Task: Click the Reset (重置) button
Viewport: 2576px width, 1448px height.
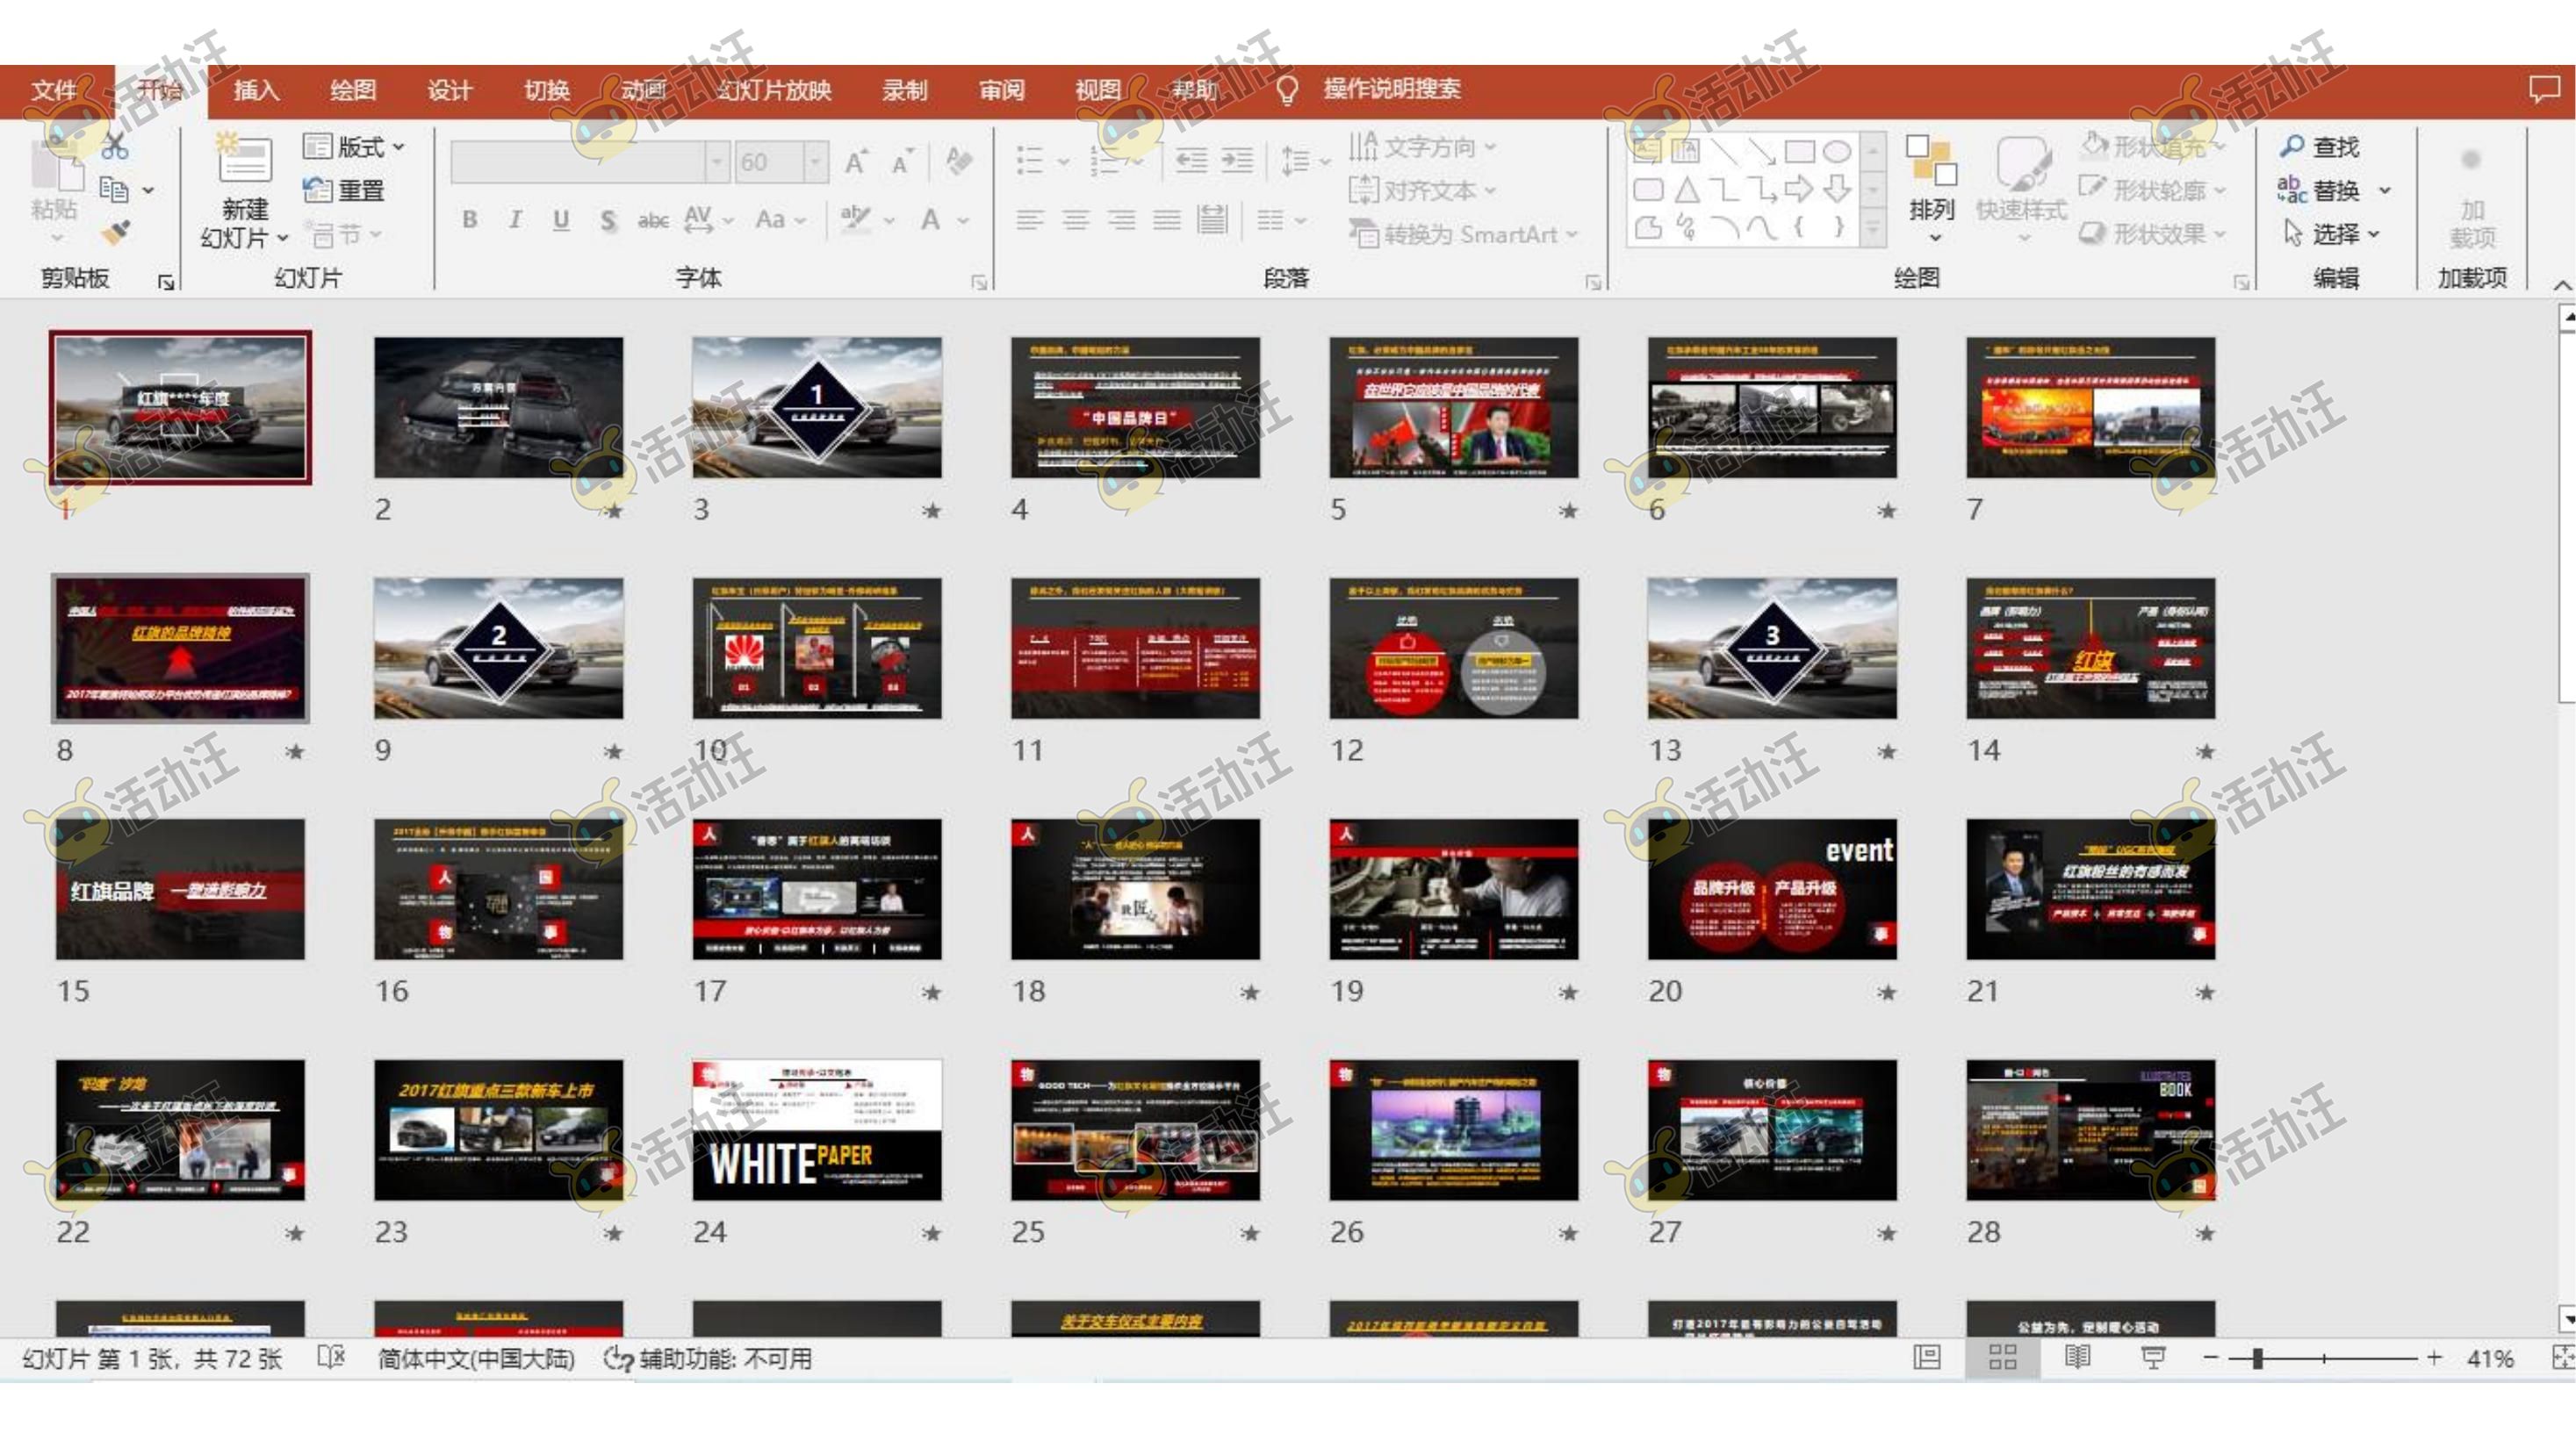Action: tap(344, 190)
